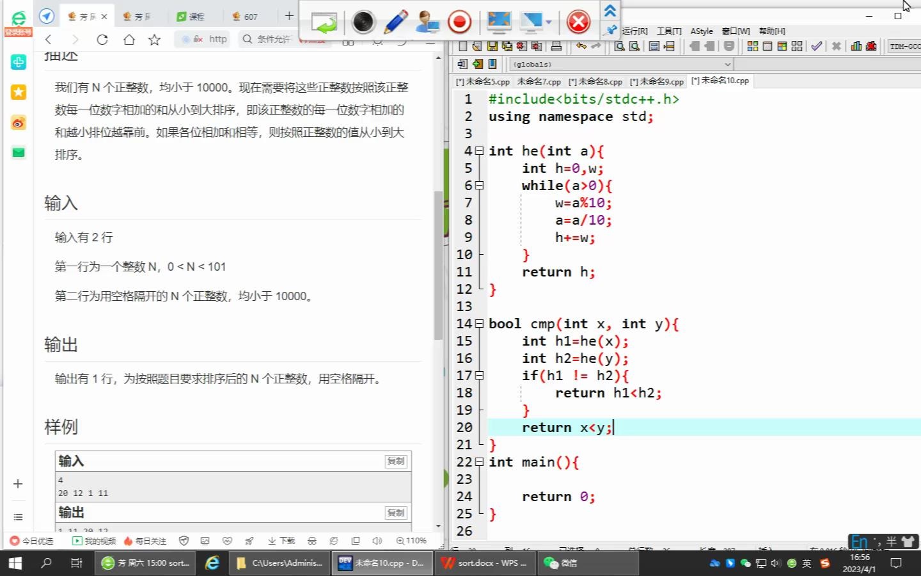Click the browser refresh button
Viewport: 921px width, 576px height.
(102, 40)
